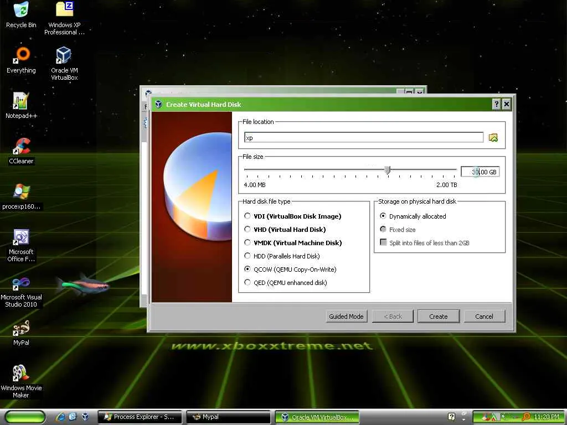Screen dimensions: 567x425
Task: Click the 11:20 PM taskbar clock
Action: (x=546, y=417)
